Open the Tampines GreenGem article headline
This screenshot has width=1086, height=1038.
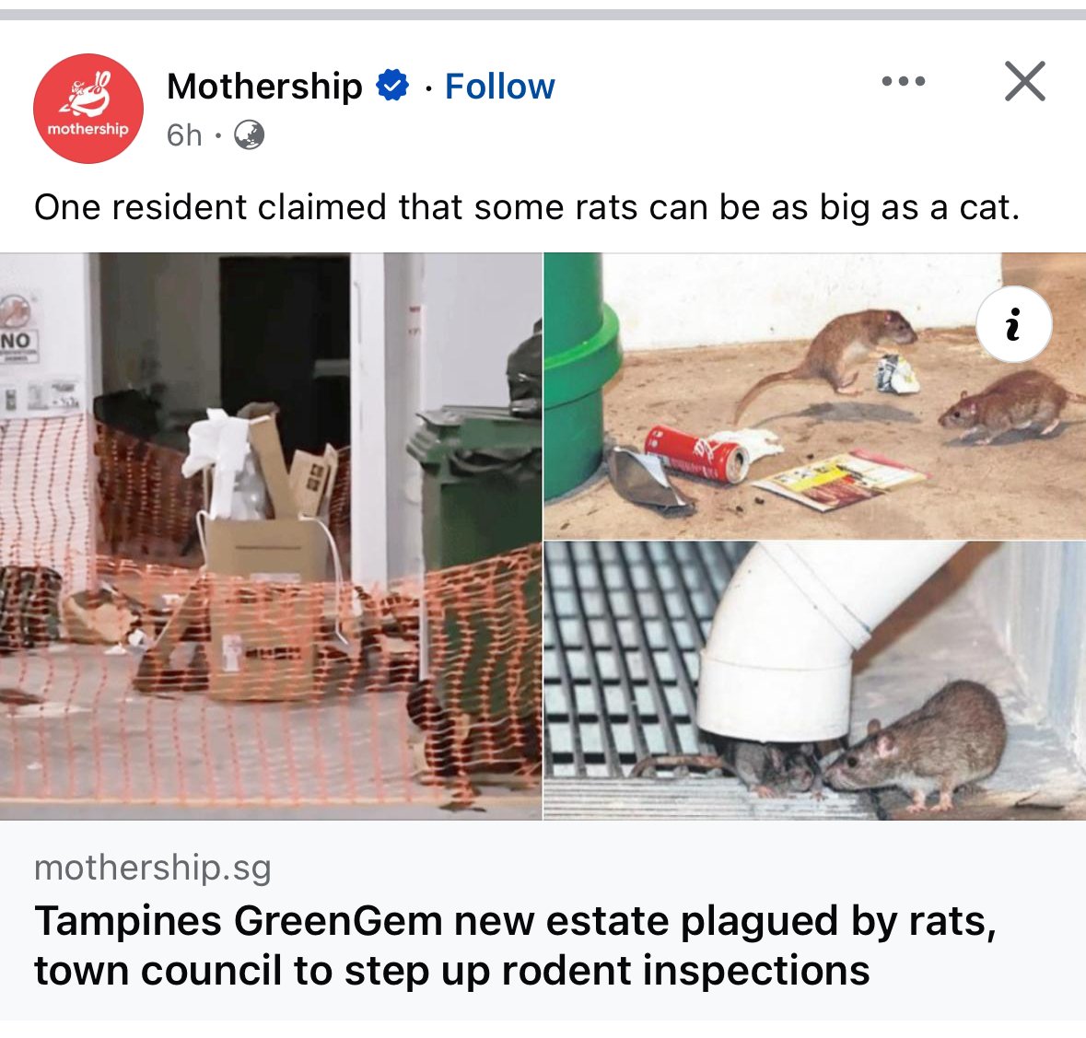click(x=515, y=945)
